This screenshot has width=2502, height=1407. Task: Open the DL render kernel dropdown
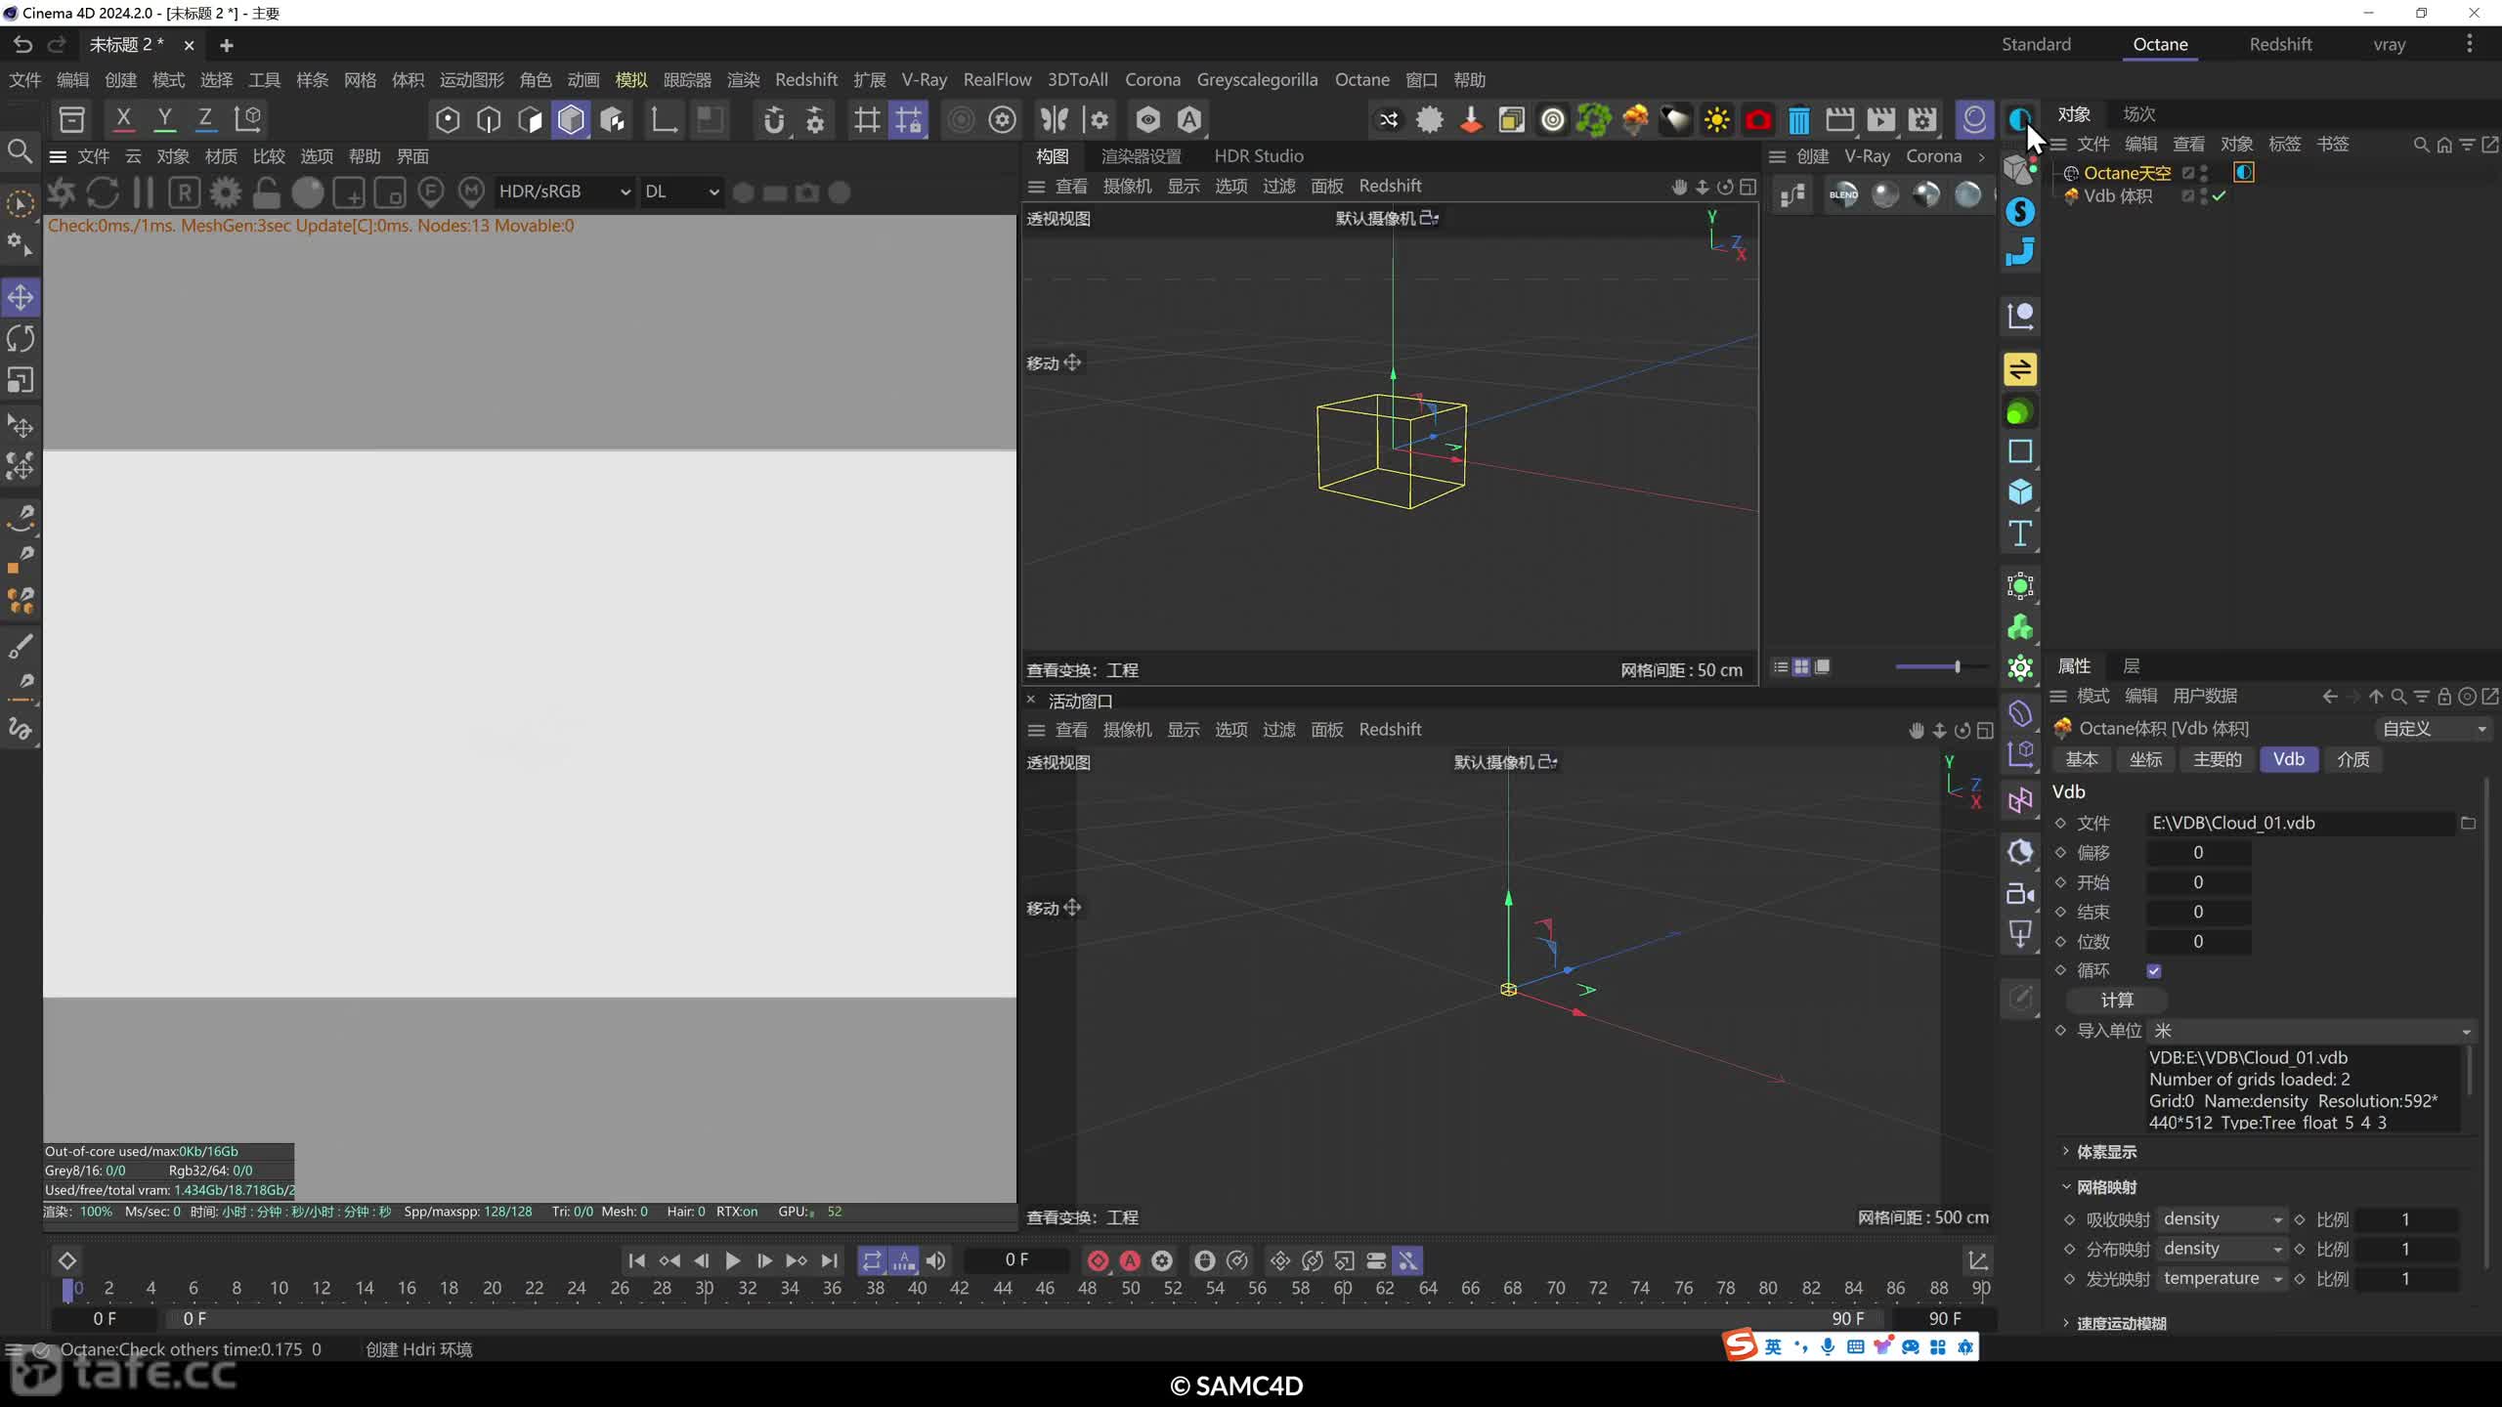[681, 192]
